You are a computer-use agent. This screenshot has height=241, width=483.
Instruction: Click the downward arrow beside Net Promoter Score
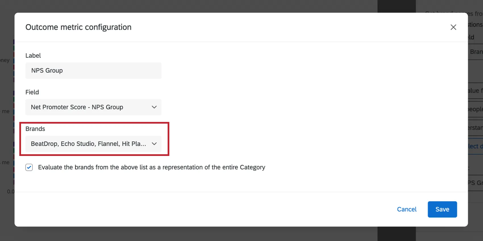(154, 107)
